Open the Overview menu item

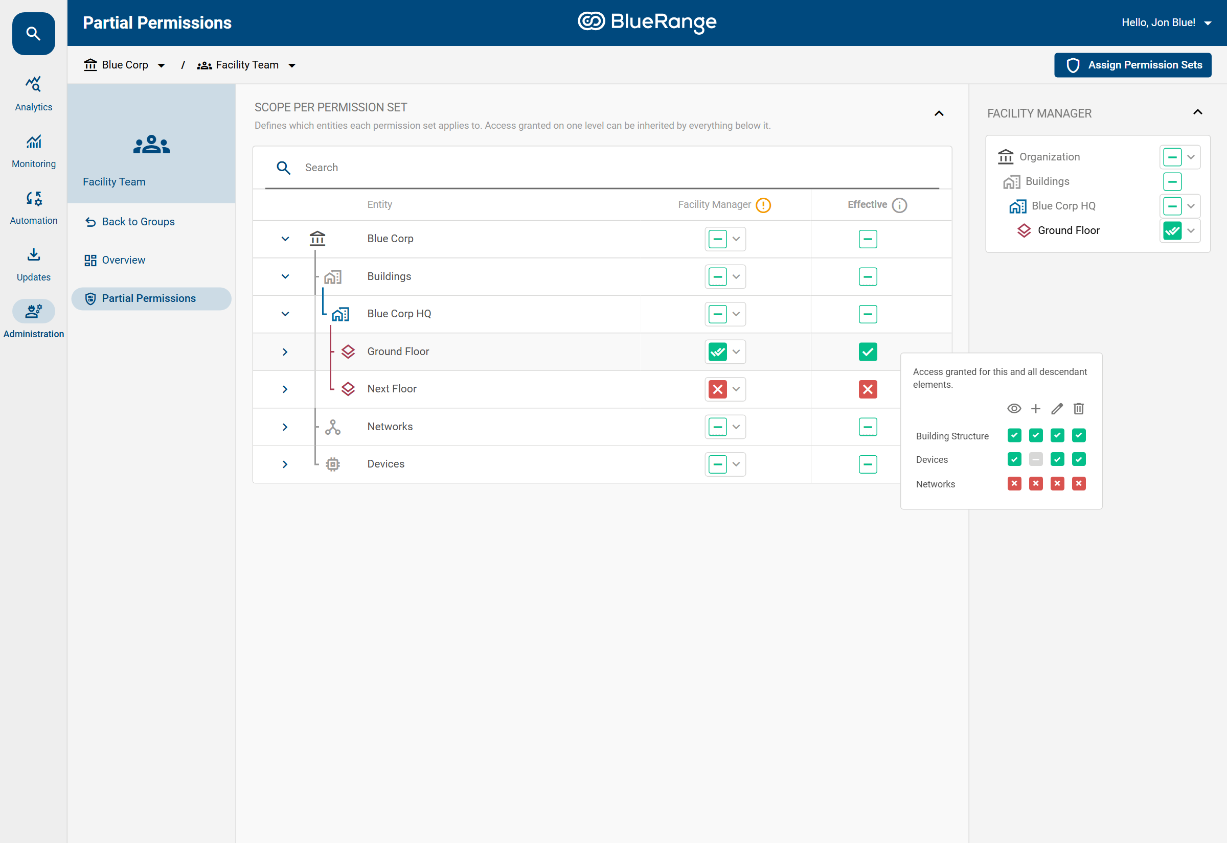[x=115, y=261]
